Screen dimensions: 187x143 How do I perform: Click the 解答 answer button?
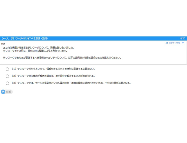tap(7, 92)
